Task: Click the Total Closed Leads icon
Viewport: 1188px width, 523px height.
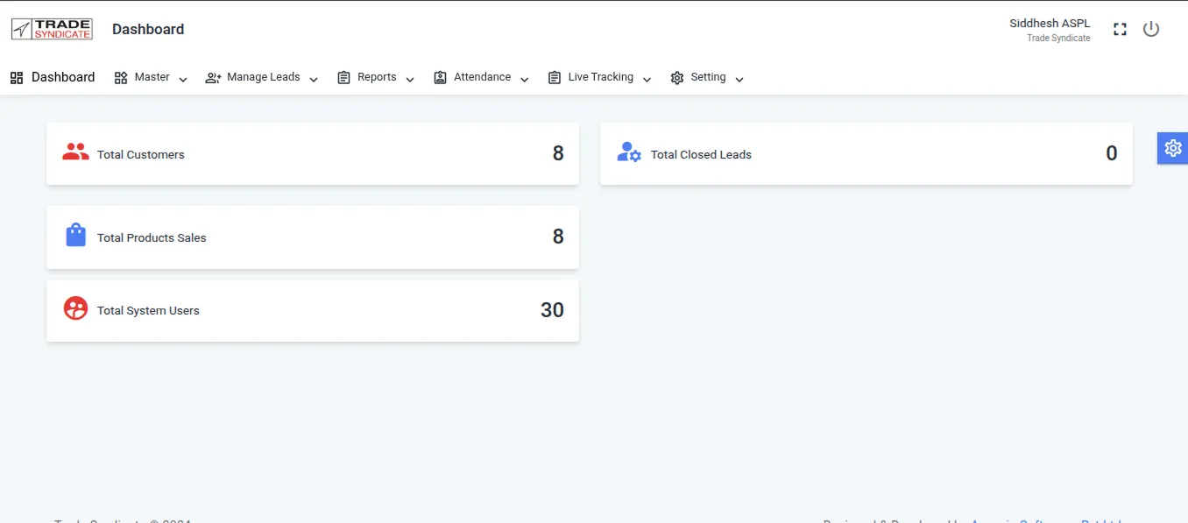Action: (629, 152)
